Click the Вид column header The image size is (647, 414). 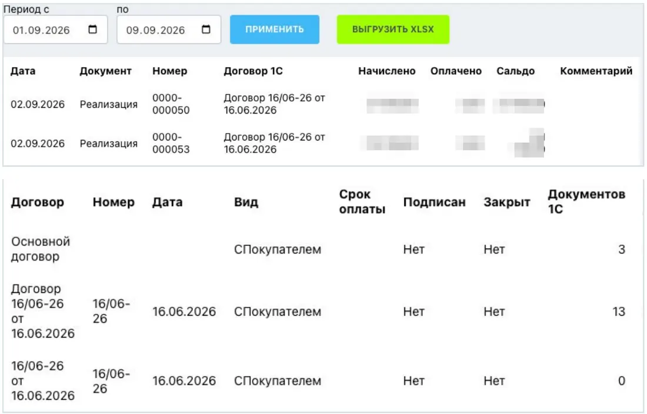[x=246, y=202]
